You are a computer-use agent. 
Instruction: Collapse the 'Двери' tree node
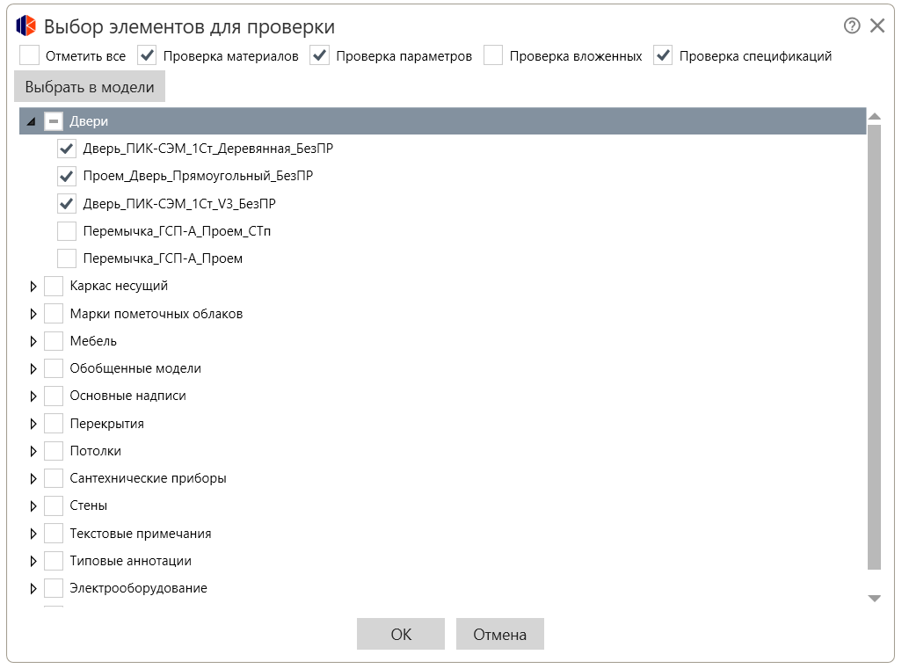coord(33,121)
